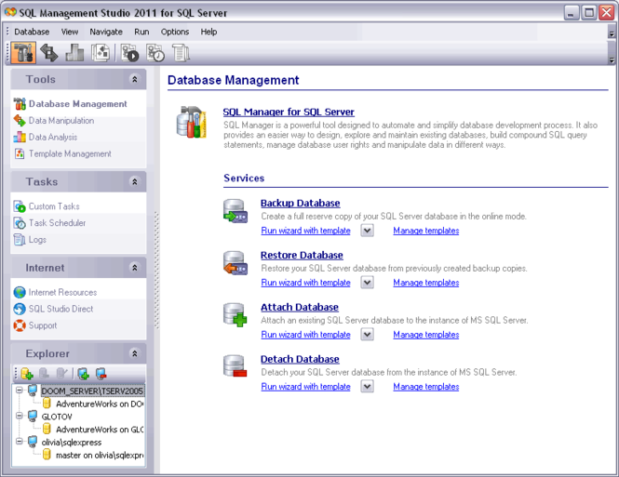The image size is (619, 477).
Task: Collapse olivia\sqlexpress tree node
Action: coord(19,441)
